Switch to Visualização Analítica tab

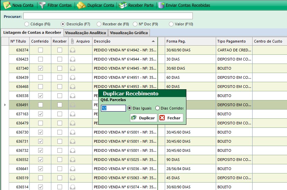pyautogui.click(x=86, y=33)
